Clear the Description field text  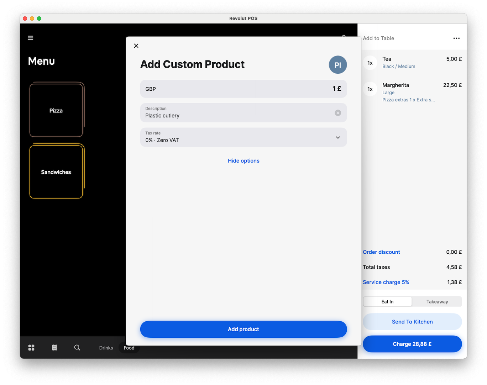[x=337, y=113]
